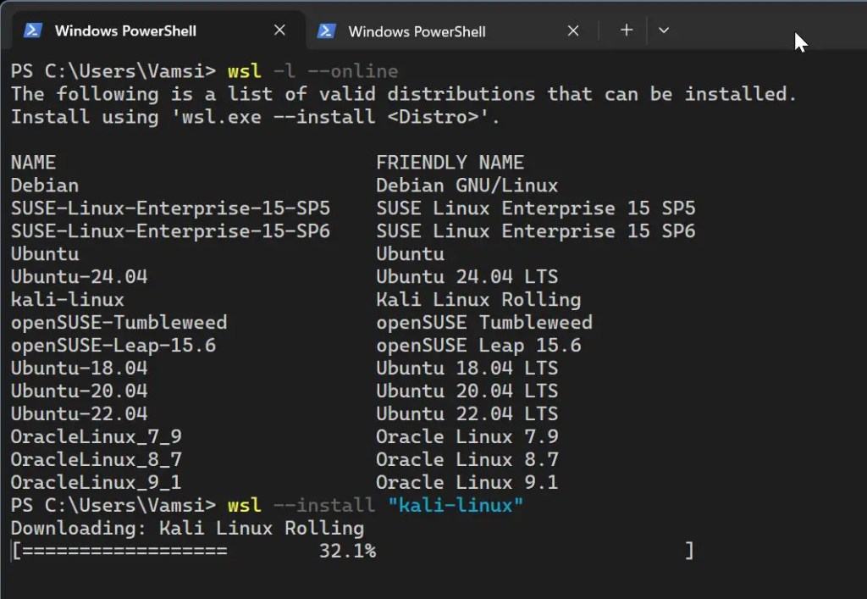
Task: Select the Ubuntu-24.04 distribution name
Action: (79, 277)
